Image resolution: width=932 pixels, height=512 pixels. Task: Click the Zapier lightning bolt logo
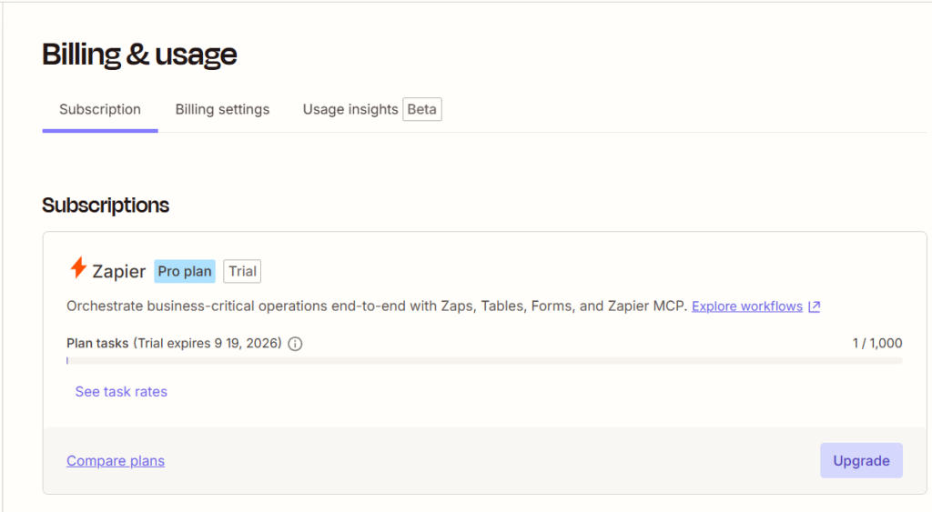pos(78,268)
